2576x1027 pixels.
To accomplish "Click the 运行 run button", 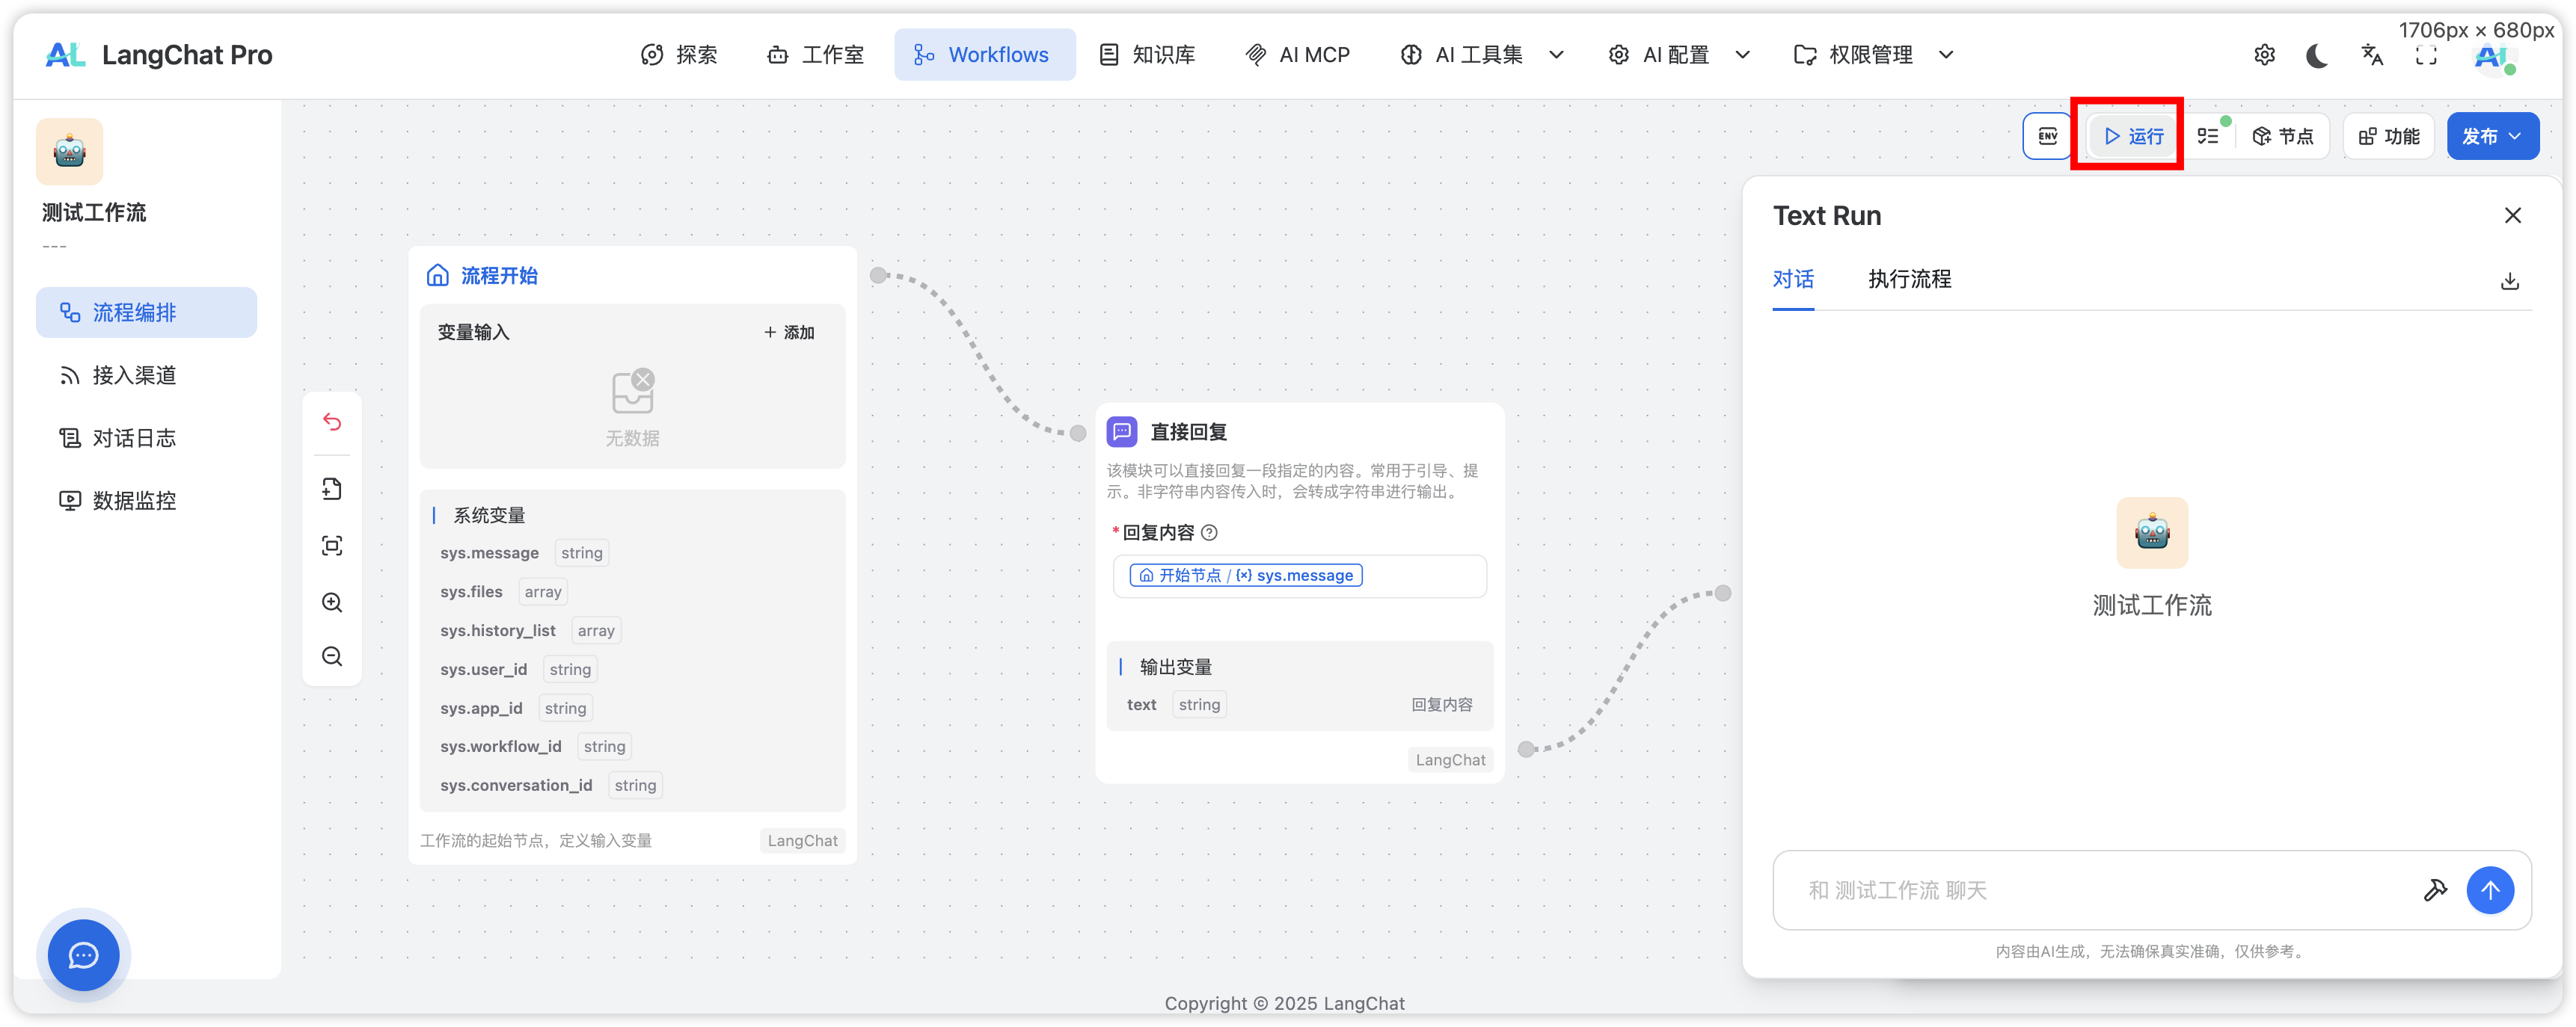I will [2134, 136].
